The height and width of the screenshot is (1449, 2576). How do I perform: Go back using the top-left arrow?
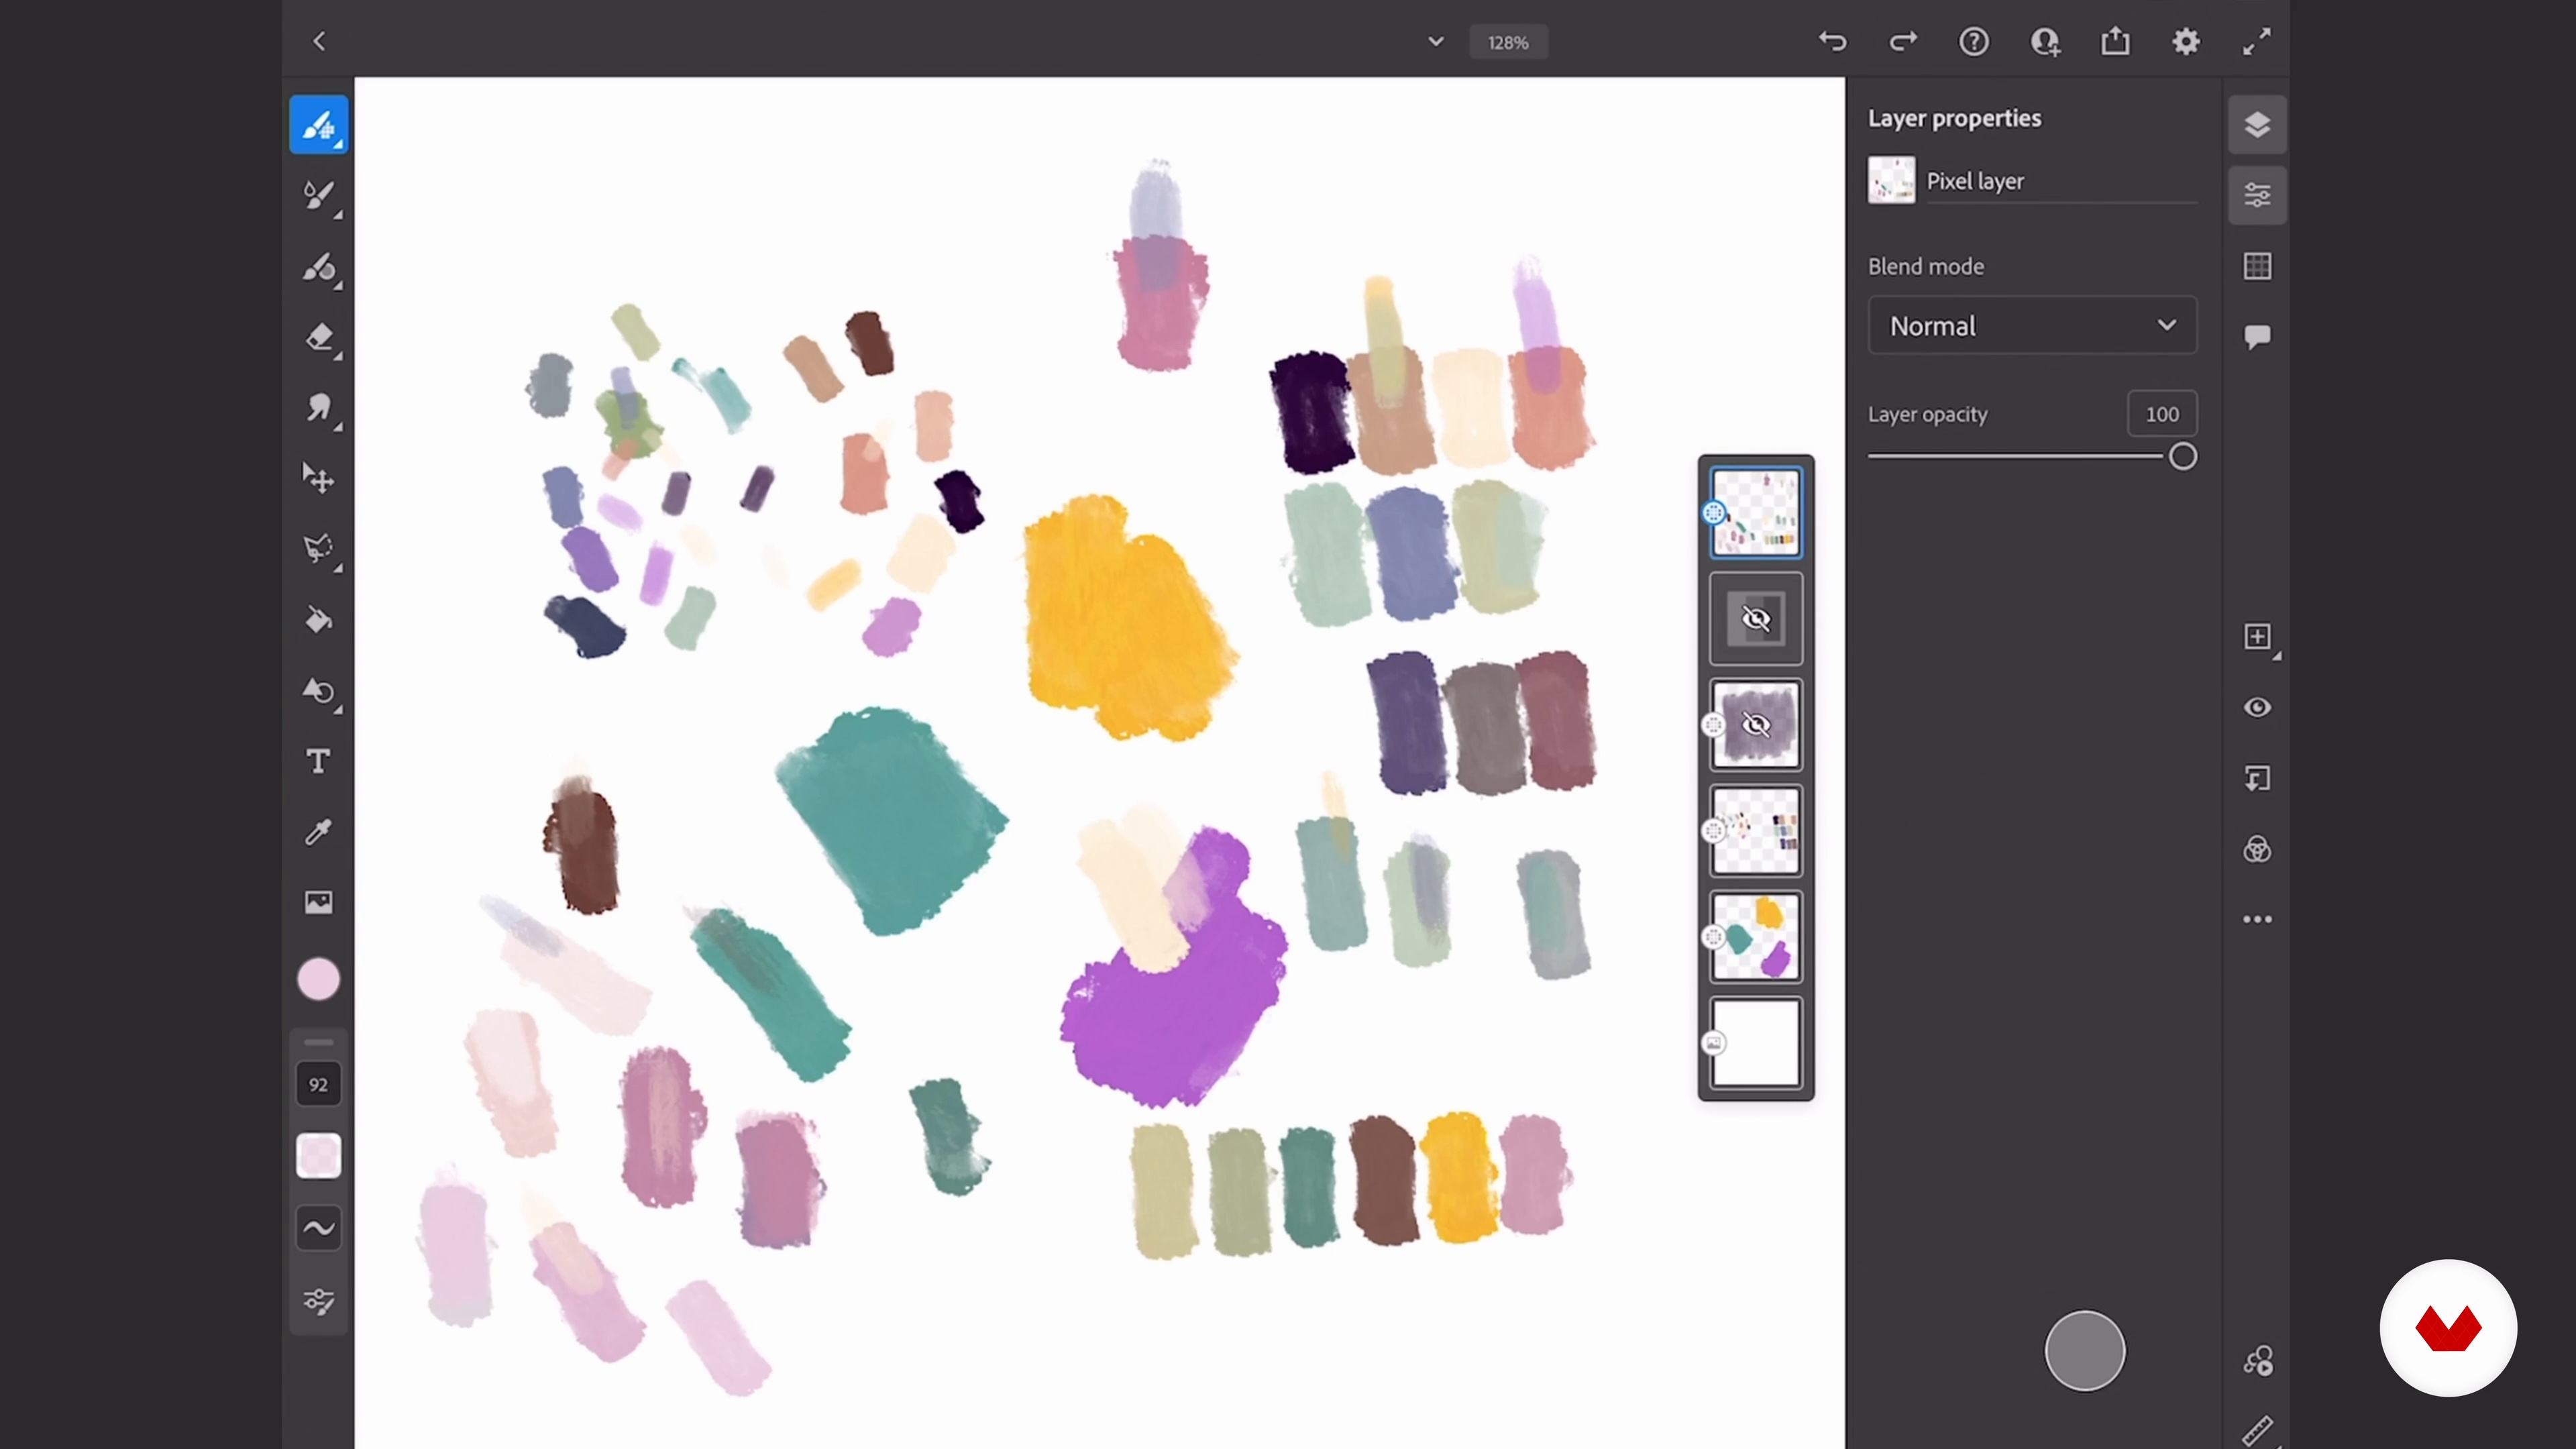319,41
